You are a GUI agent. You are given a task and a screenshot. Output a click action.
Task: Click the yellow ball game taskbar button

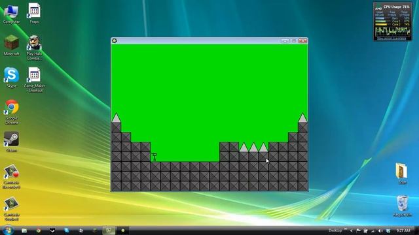tap(123, 230)
